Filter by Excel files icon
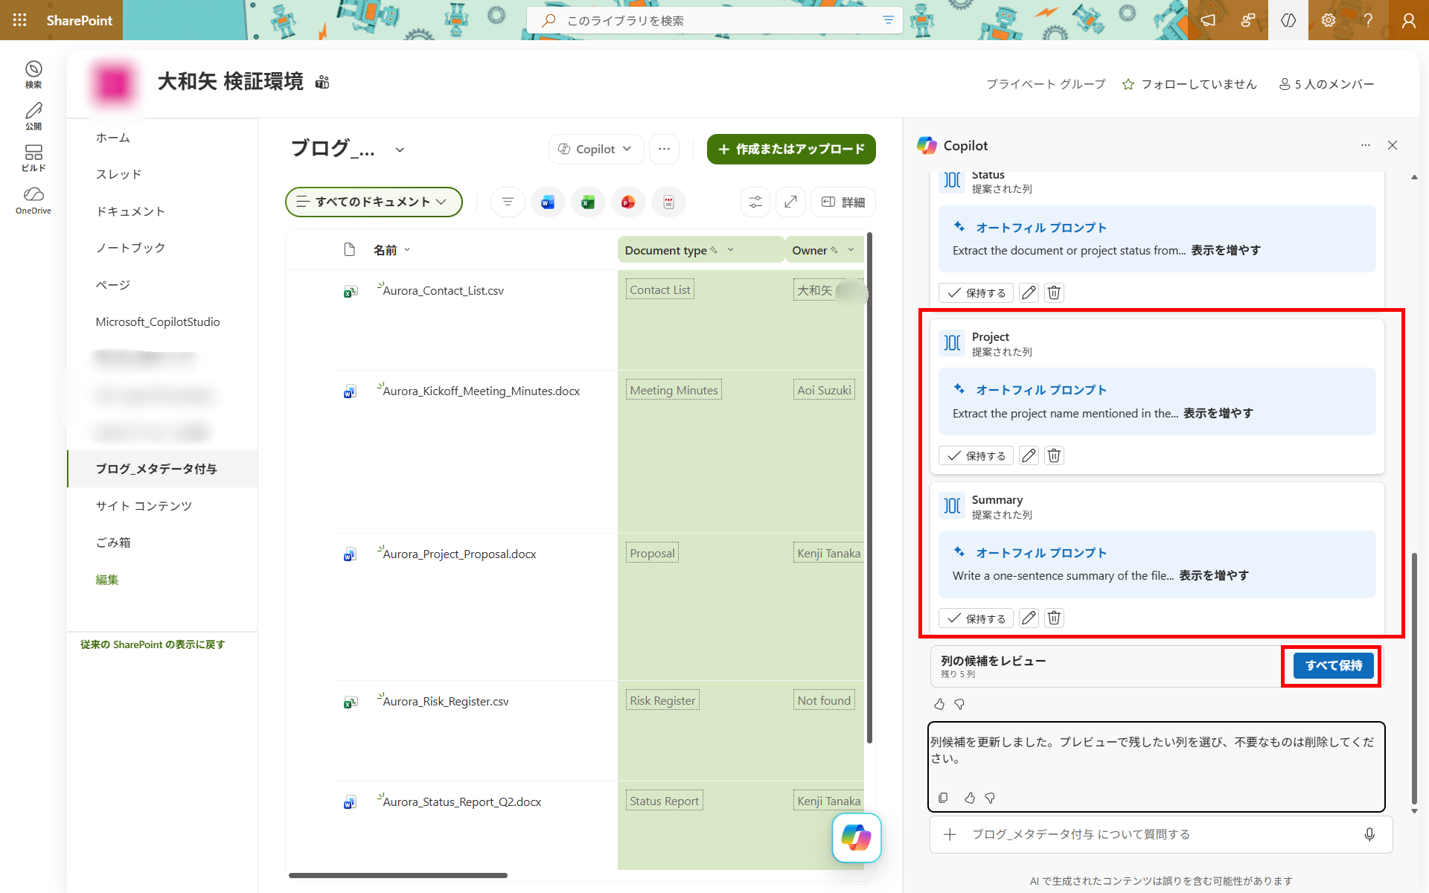The image size is (1429, 893). 588,202
